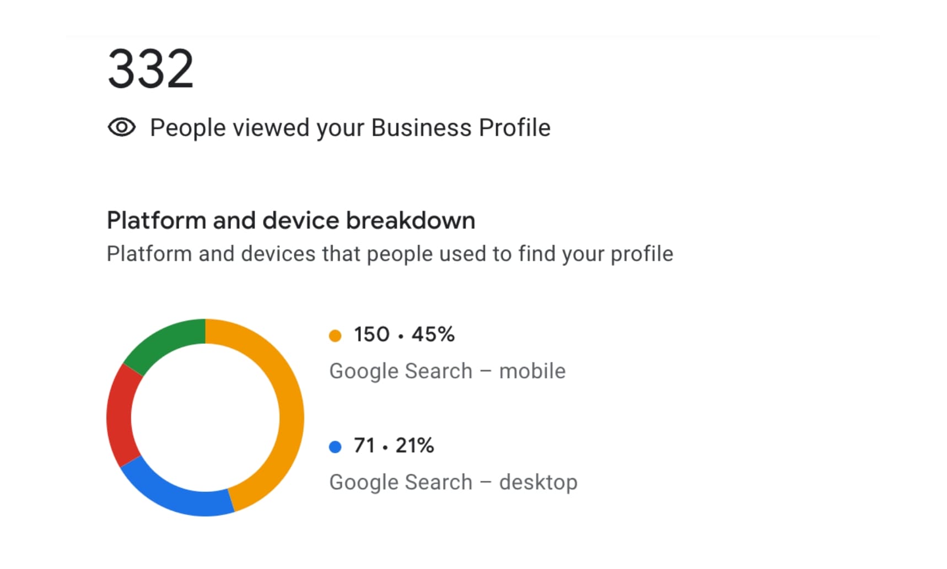Click the 'Google Search – desktop' label

coord(454,483)
